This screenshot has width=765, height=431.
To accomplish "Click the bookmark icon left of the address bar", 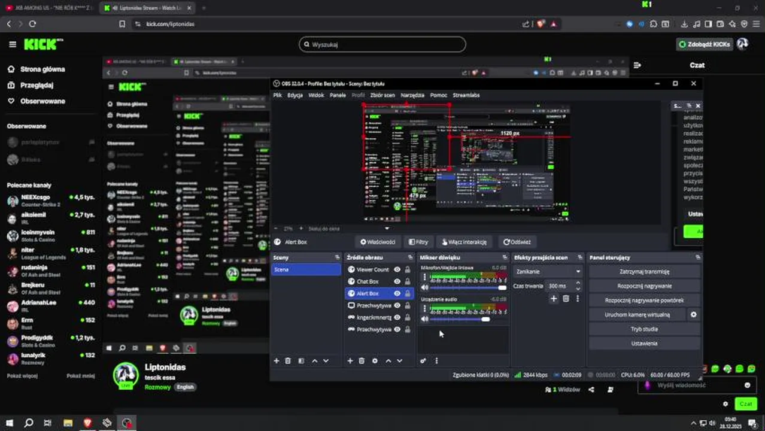I will click(x=122, y=24).
